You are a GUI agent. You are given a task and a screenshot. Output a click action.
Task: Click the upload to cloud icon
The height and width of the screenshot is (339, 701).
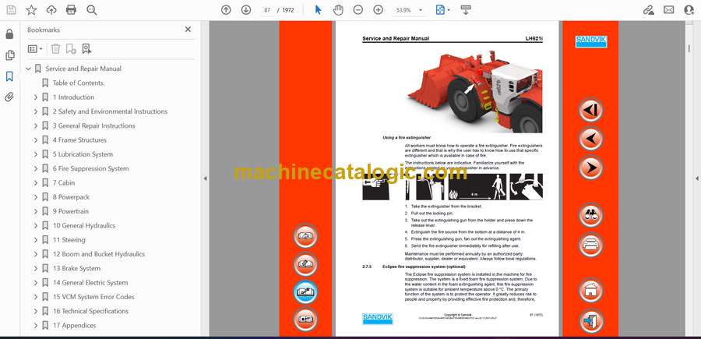pos(51,10)
